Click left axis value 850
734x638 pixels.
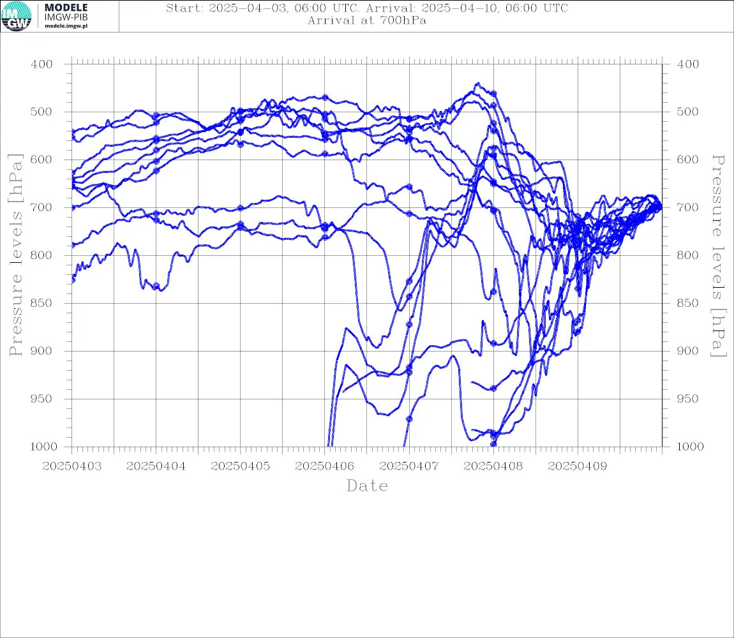click(x=41, y=303)
